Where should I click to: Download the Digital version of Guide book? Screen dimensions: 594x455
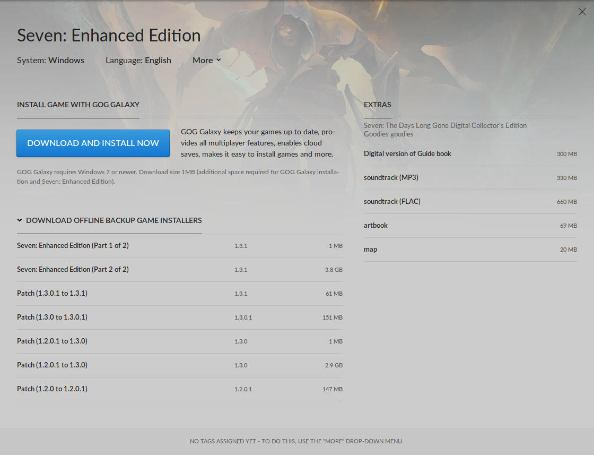pyautogui.click(x=470, y=154)
